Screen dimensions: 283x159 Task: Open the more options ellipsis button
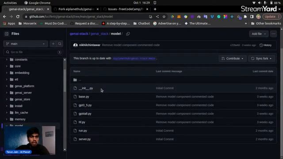[x=273, y=34]
